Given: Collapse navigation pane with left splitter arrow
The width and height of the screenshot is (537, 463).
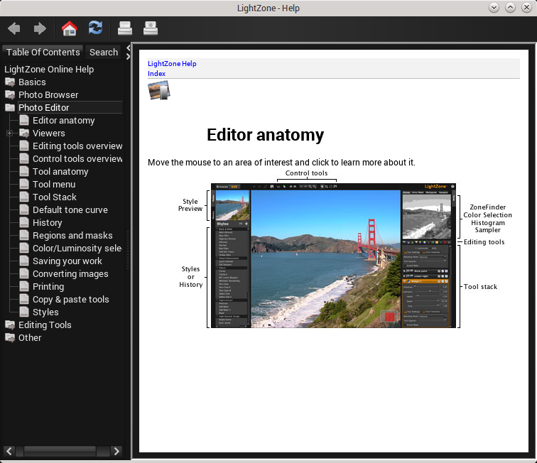Looking at the screenshot, I should [x=128, y=48].
